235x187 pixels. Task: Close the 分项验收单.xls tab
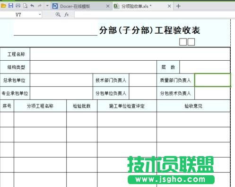point(169,6)
